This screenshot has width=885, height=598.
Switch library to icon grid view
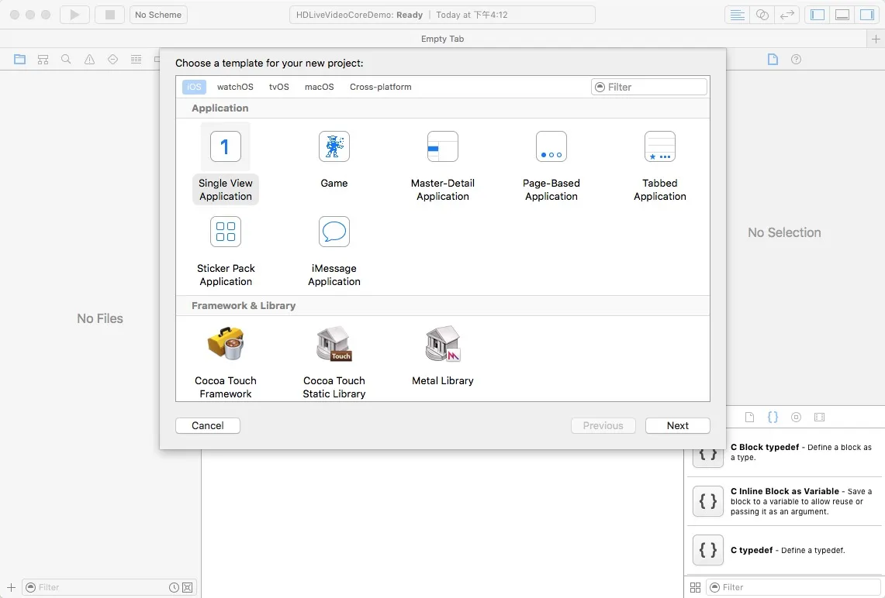(695, 587)
